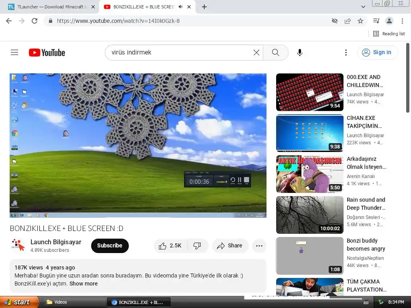411x308 pixels.
Task: Go back to the previous page
Action: [x=9, y=21]
